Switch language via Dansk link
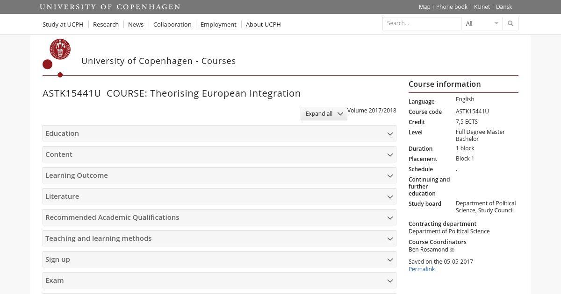The width and height of the screenshot is (561, 294). 503,7
